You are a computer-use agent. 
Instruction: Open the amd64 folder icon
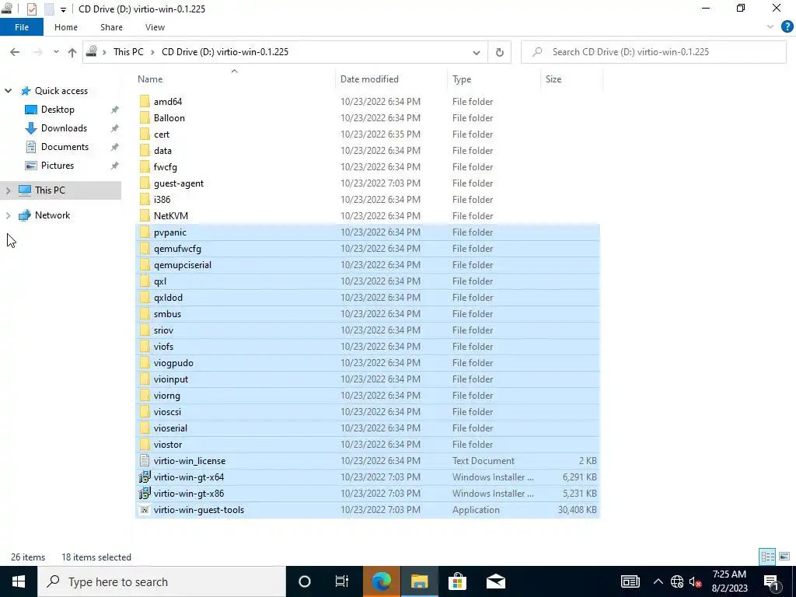coord(145,102)
